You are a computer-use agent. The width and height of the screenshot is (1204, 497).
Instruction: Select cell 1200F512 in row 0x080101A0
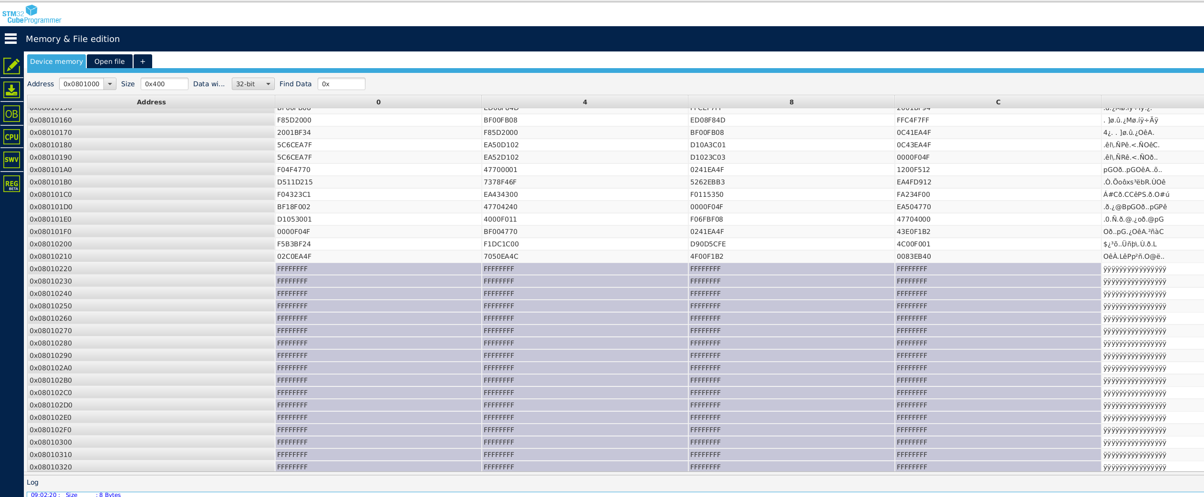point(998,170)
